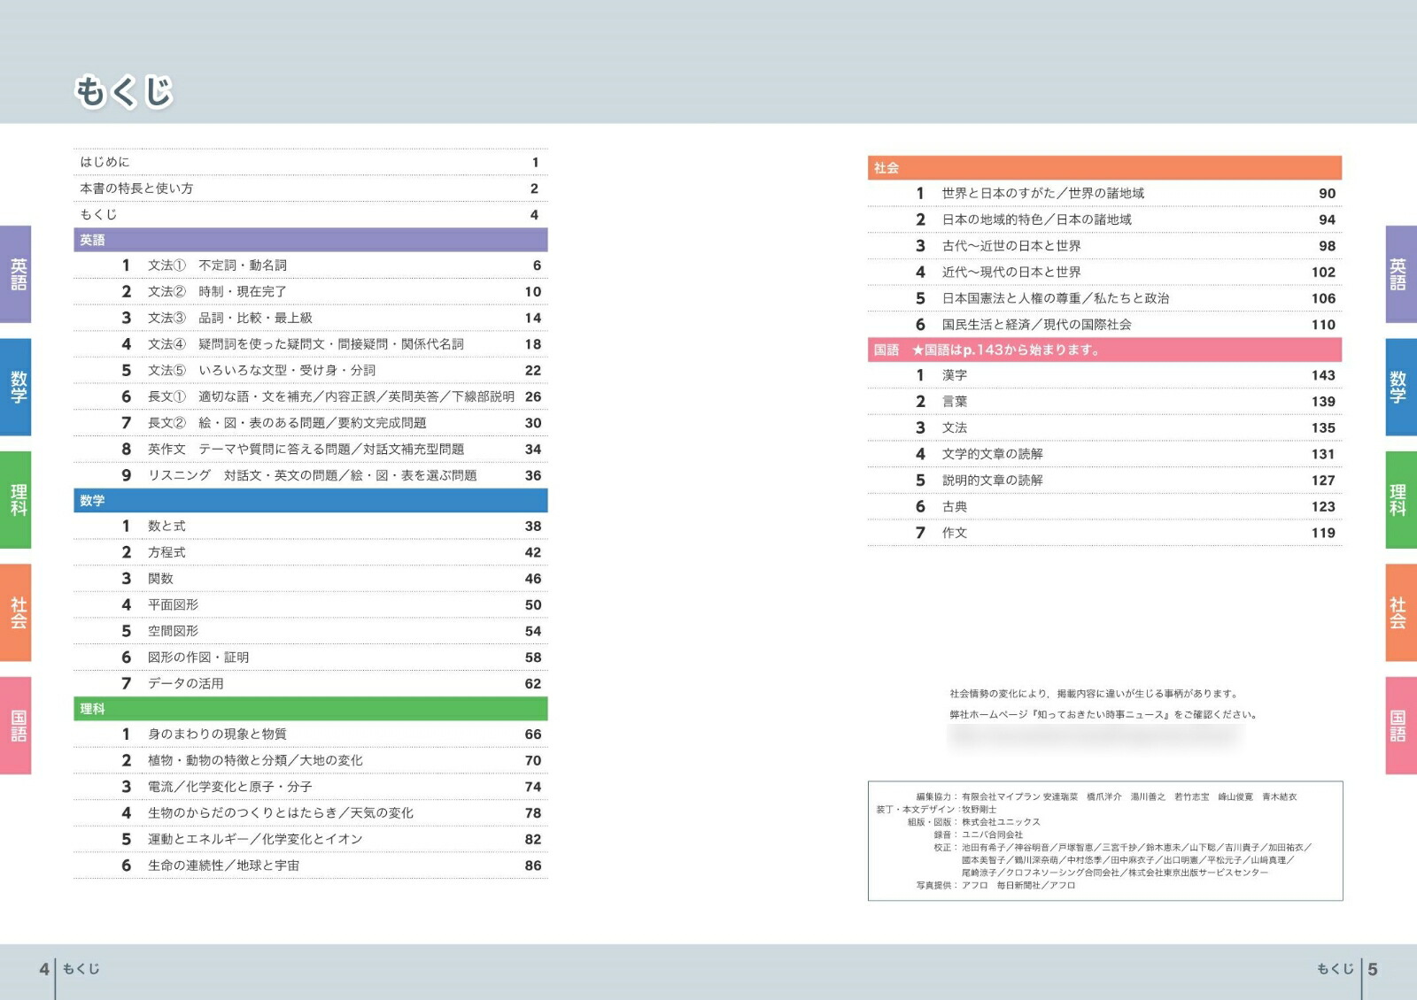Open 国語 entry 漢字 page 143
Viewport: 1417px width, 1000px height.
coord(1104,375)
